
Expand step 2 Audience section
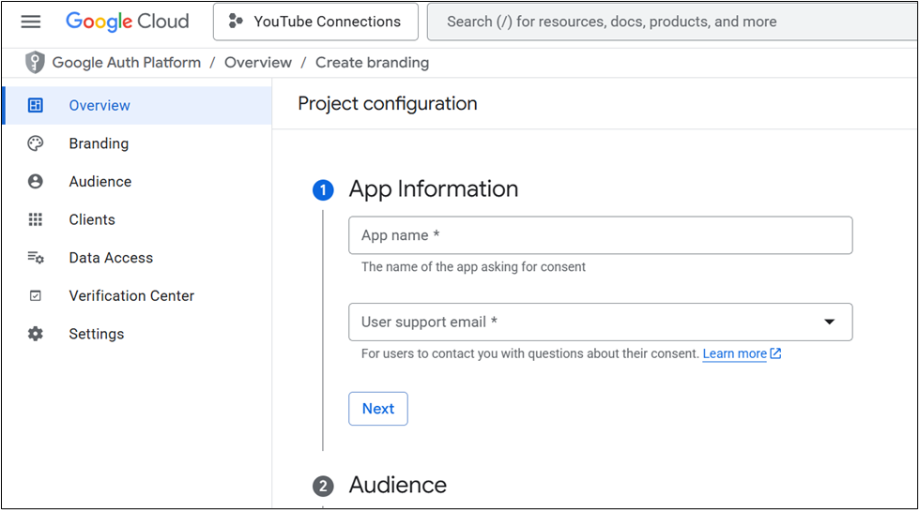(x=397, y=485)
